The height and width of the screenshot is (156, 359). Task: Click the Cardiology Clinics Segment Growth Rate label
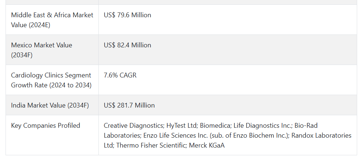pyautogui.click(x=51, y=80)
